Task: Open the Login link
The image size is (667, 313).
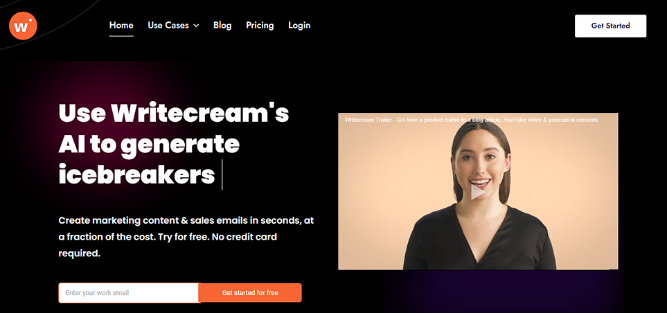Action: (x=299, y=26)
